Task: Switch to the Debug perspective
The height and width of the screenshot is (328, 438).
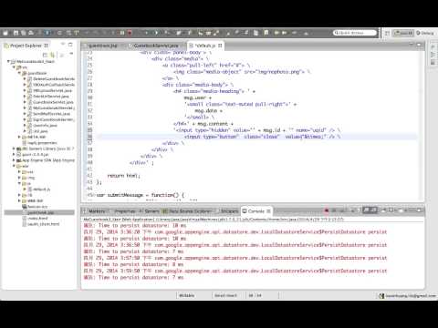Action: [x=425, y=33]
